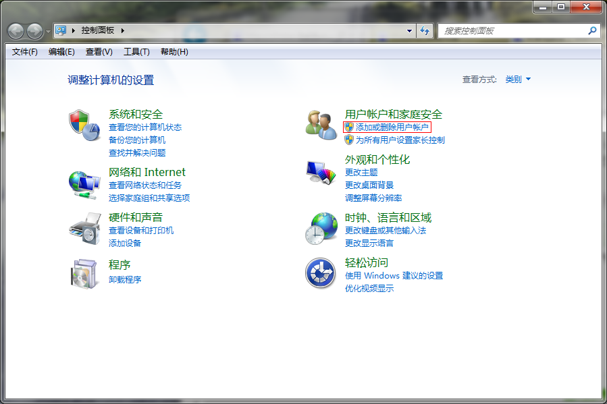Open 时钟、语言和区域 heading
This screenshot has width=607, height=404.
point(388,218)
